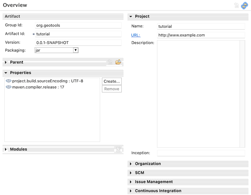Click into the Inception text field
Screen dimensions: 251x195
tap(201, 153)
